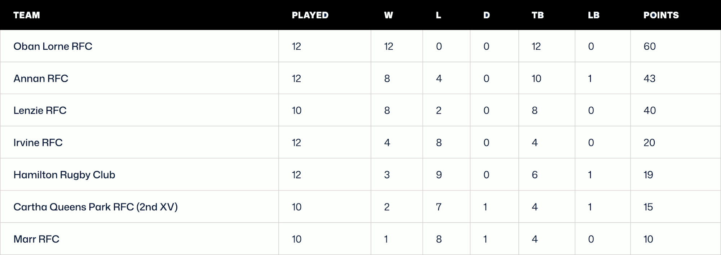The width and height of the screenshot is (721, 255).
Task: Click the L column header
Action: [438, 15]
